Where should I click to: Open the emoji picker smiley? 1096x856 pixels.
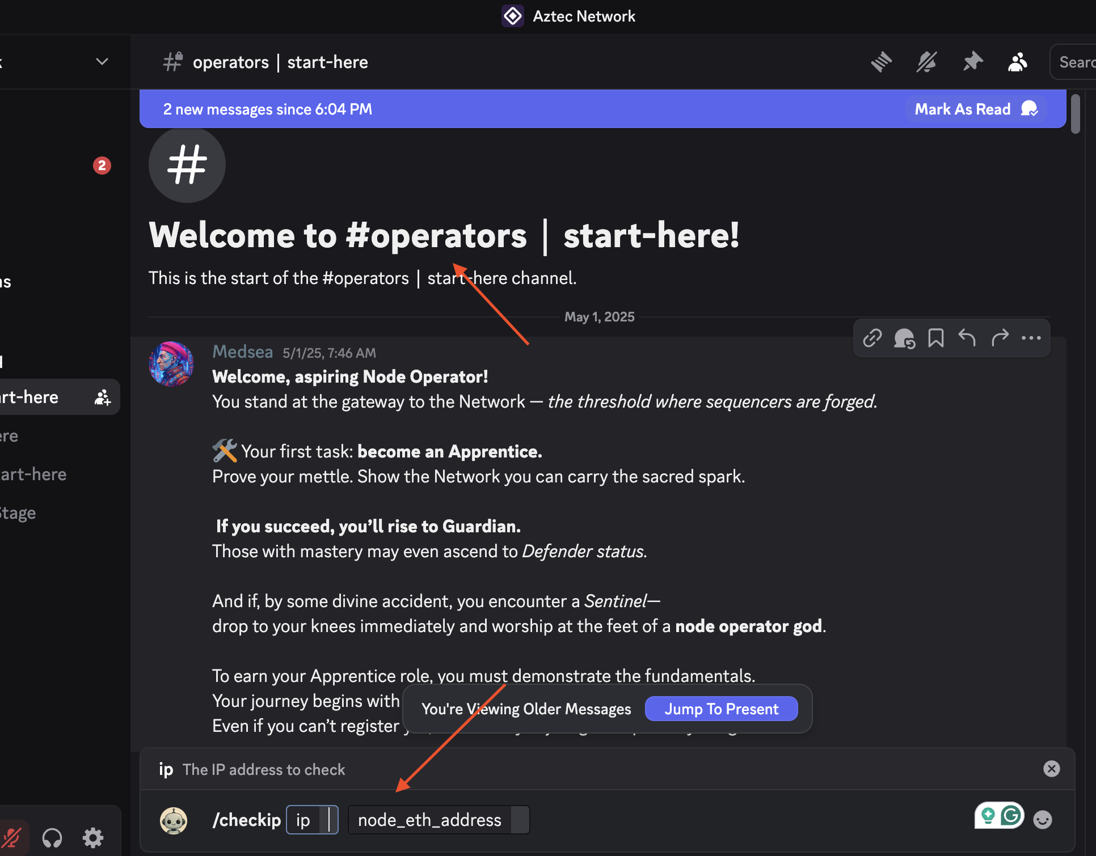(1043, 819)
